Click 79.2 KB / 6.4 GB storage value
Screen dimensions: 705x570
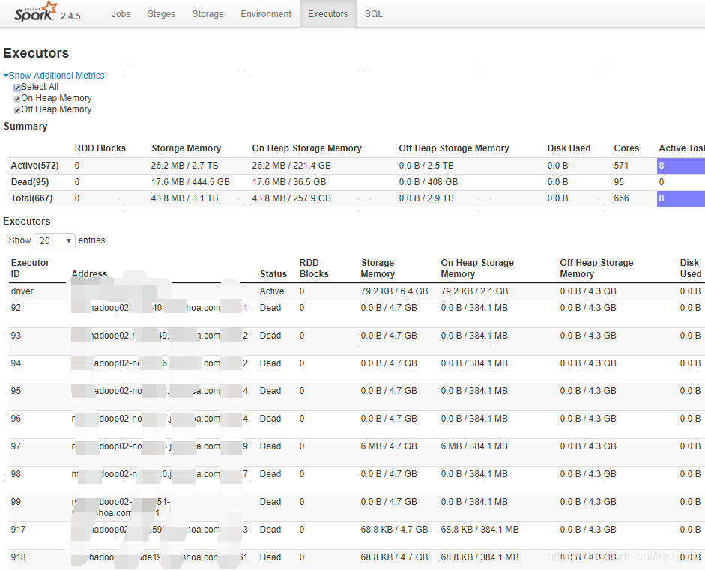click(x=394, y=291)
